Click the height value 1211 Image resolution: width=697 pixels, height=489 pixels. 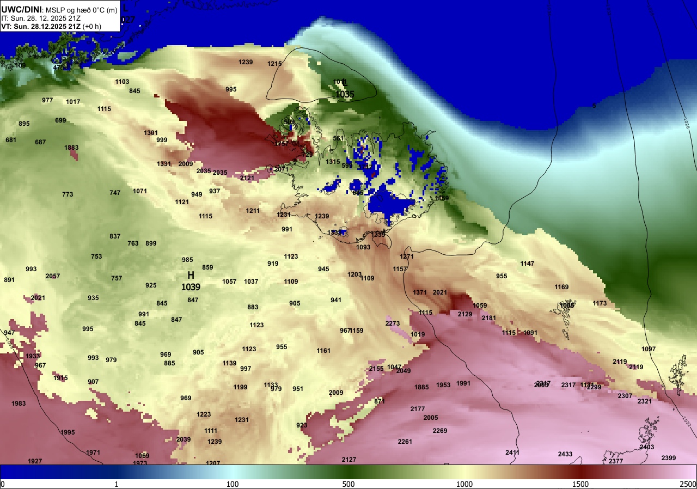tap(253, 211)
